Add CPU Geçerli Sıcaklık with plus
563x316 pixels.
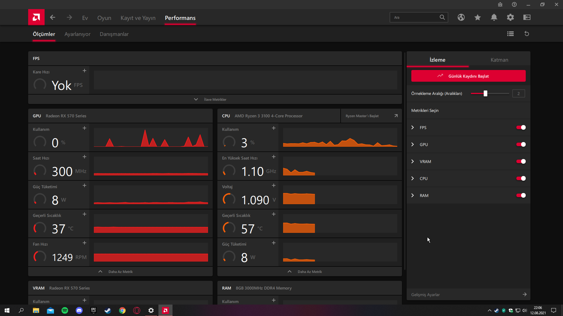pyautogui.click(x=274, y=214)
